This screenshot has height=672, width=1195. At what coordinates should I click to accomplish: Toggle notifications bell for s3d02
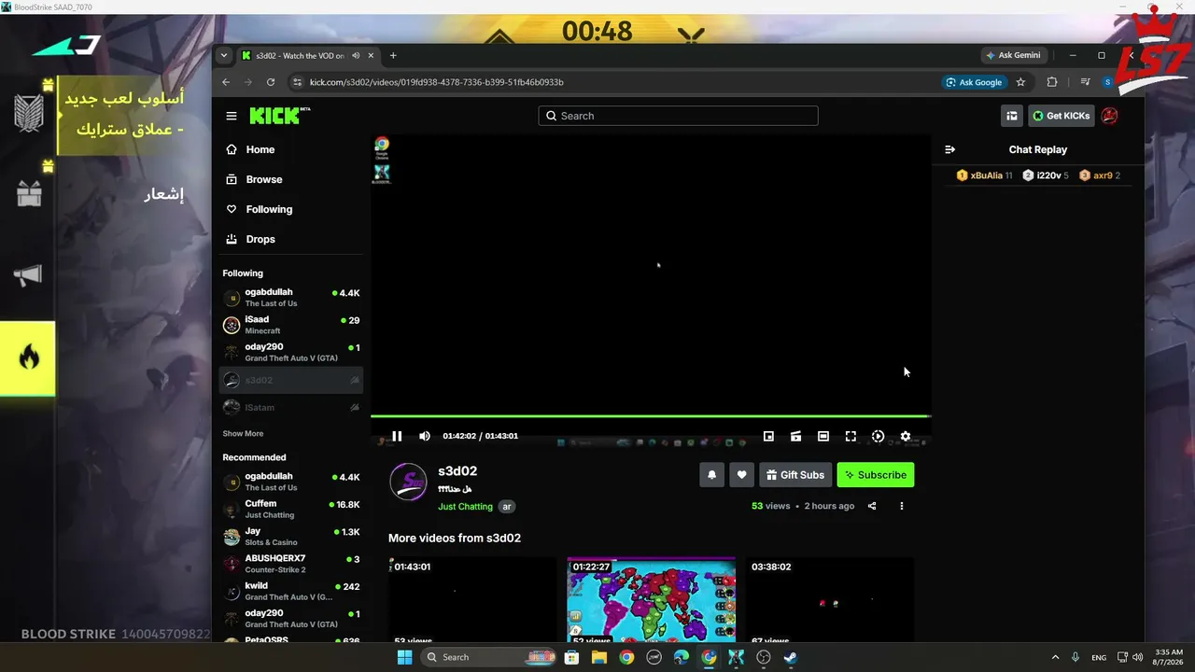point(711,475)
